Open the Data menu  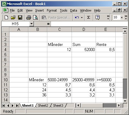74,10
